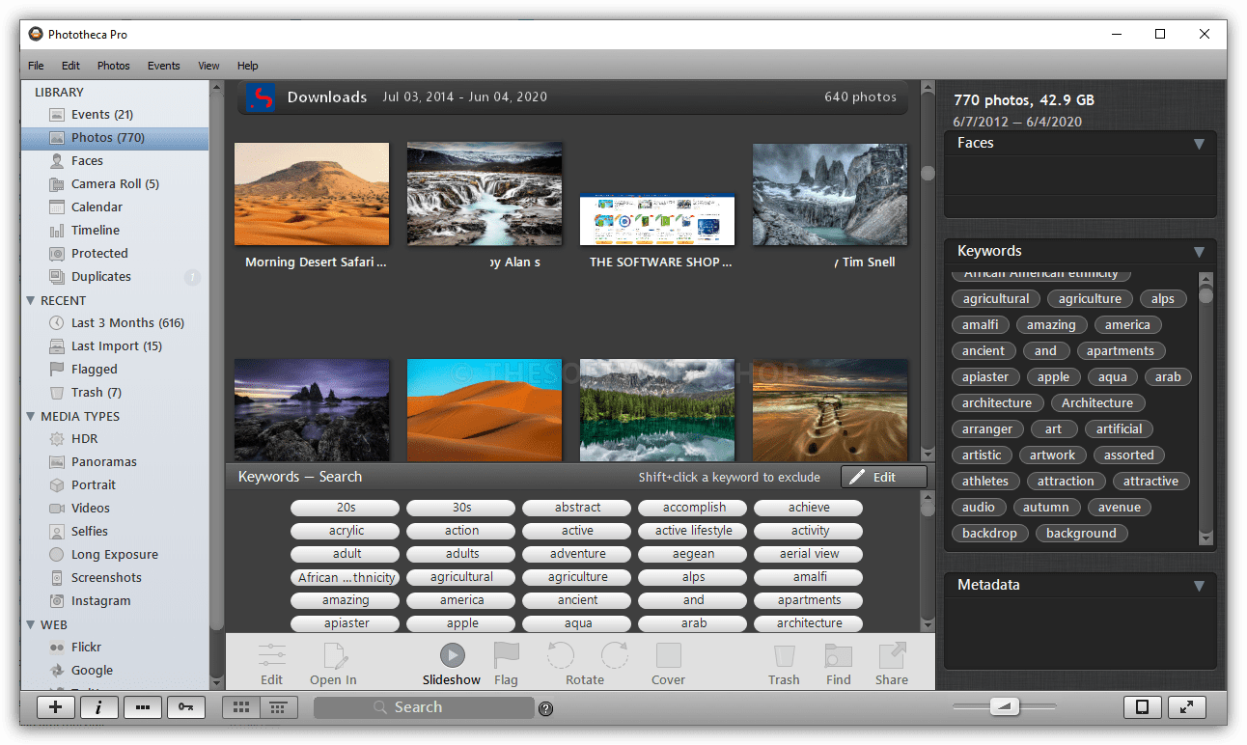Screen dimensions: 1247x745
Task: Open the Morning Desert Safari thumbnail
Action: coord(312,194)
